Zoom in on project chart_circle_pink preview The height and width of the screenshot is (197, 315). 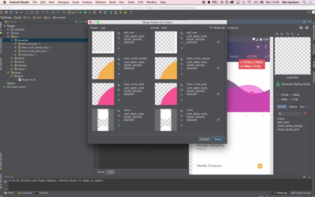(x=119, y=85)
